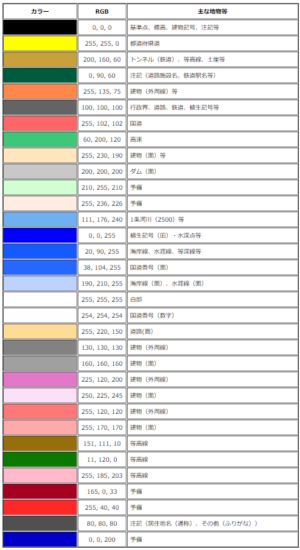Click the yellow swatch for 255, 255, 0
Image resolution: width=300 pixels, height=550 pixels.
click(x=40, y=43)
